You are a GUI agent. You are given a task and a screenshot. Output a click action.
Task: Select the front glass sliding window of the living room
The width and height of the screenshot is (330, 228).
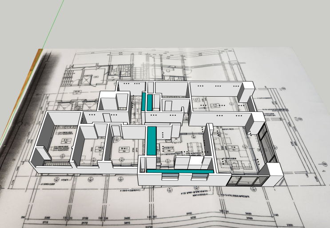point(245,181)
